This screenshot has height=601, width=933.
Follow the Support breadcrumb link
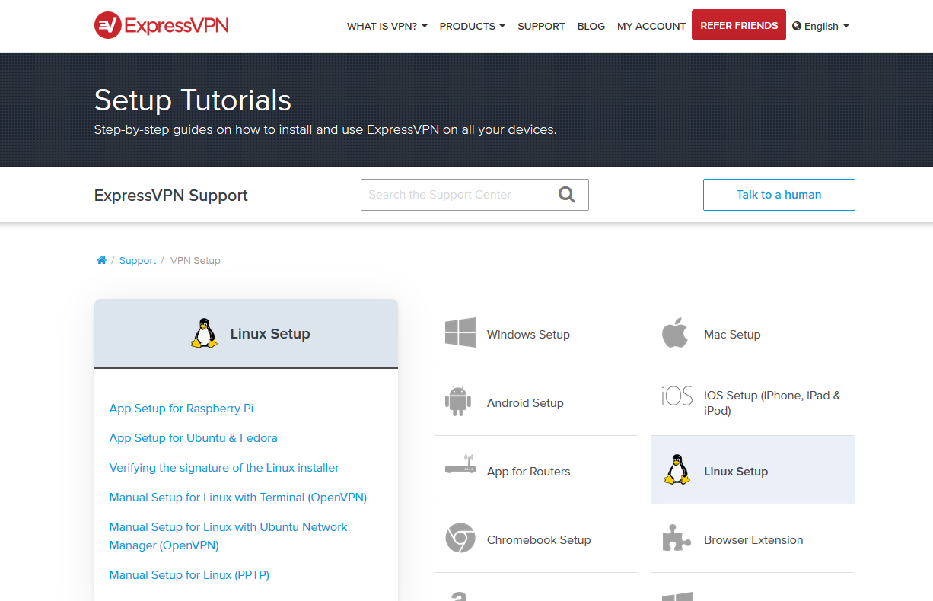tap(138, 260)
